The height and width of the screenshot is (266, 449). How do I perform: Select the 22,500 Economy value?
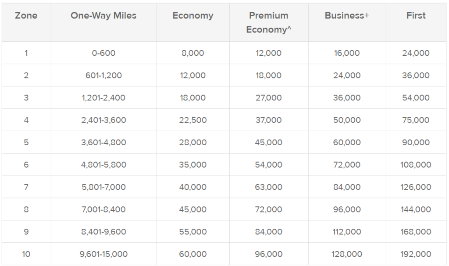coord(193,120)
